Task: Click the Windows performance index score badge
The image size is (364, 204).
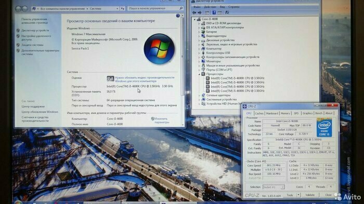Action: [x=110, y=79]
